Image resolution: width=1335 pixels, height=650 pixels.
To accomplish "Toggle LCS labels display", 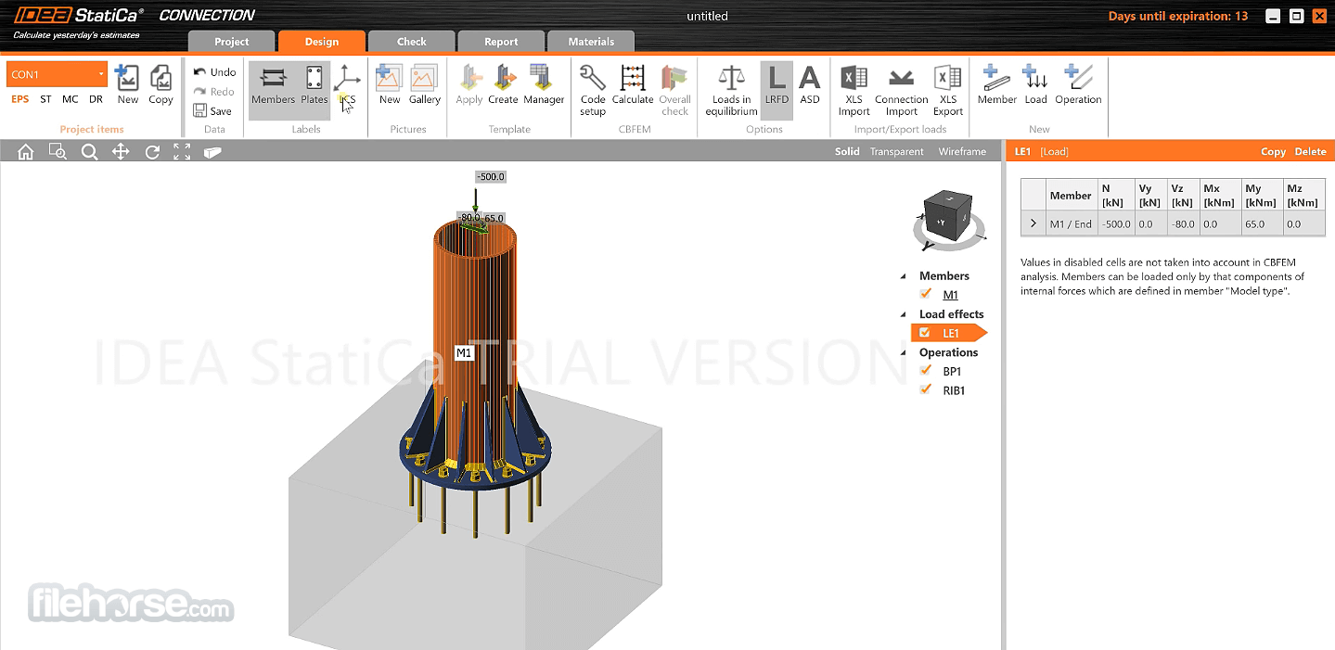I will click(x=347, y=85).
